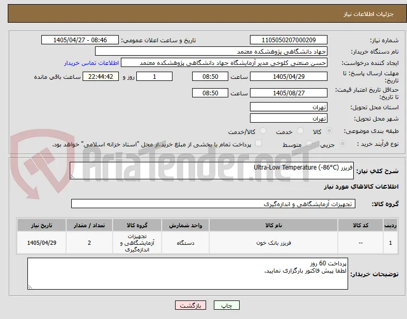Viewport: 407px width, 319px height.
Task: Click the remaining days field showing 1
Action: (x=154, y=76)
